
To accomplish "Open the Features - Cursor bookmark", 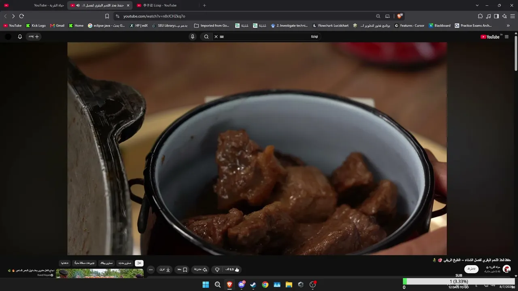I will click(x=410, y=25).
